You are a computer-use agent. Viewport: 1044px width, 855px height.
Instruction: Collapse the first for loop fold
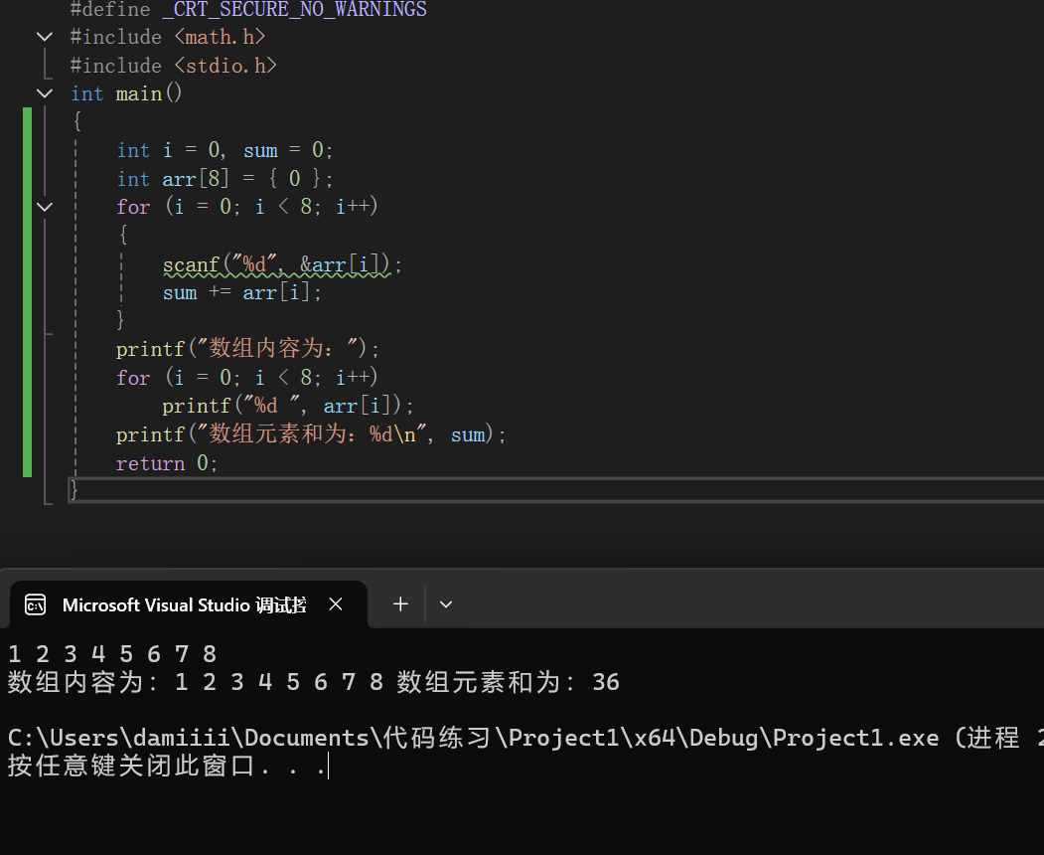[x=44, y=206]
